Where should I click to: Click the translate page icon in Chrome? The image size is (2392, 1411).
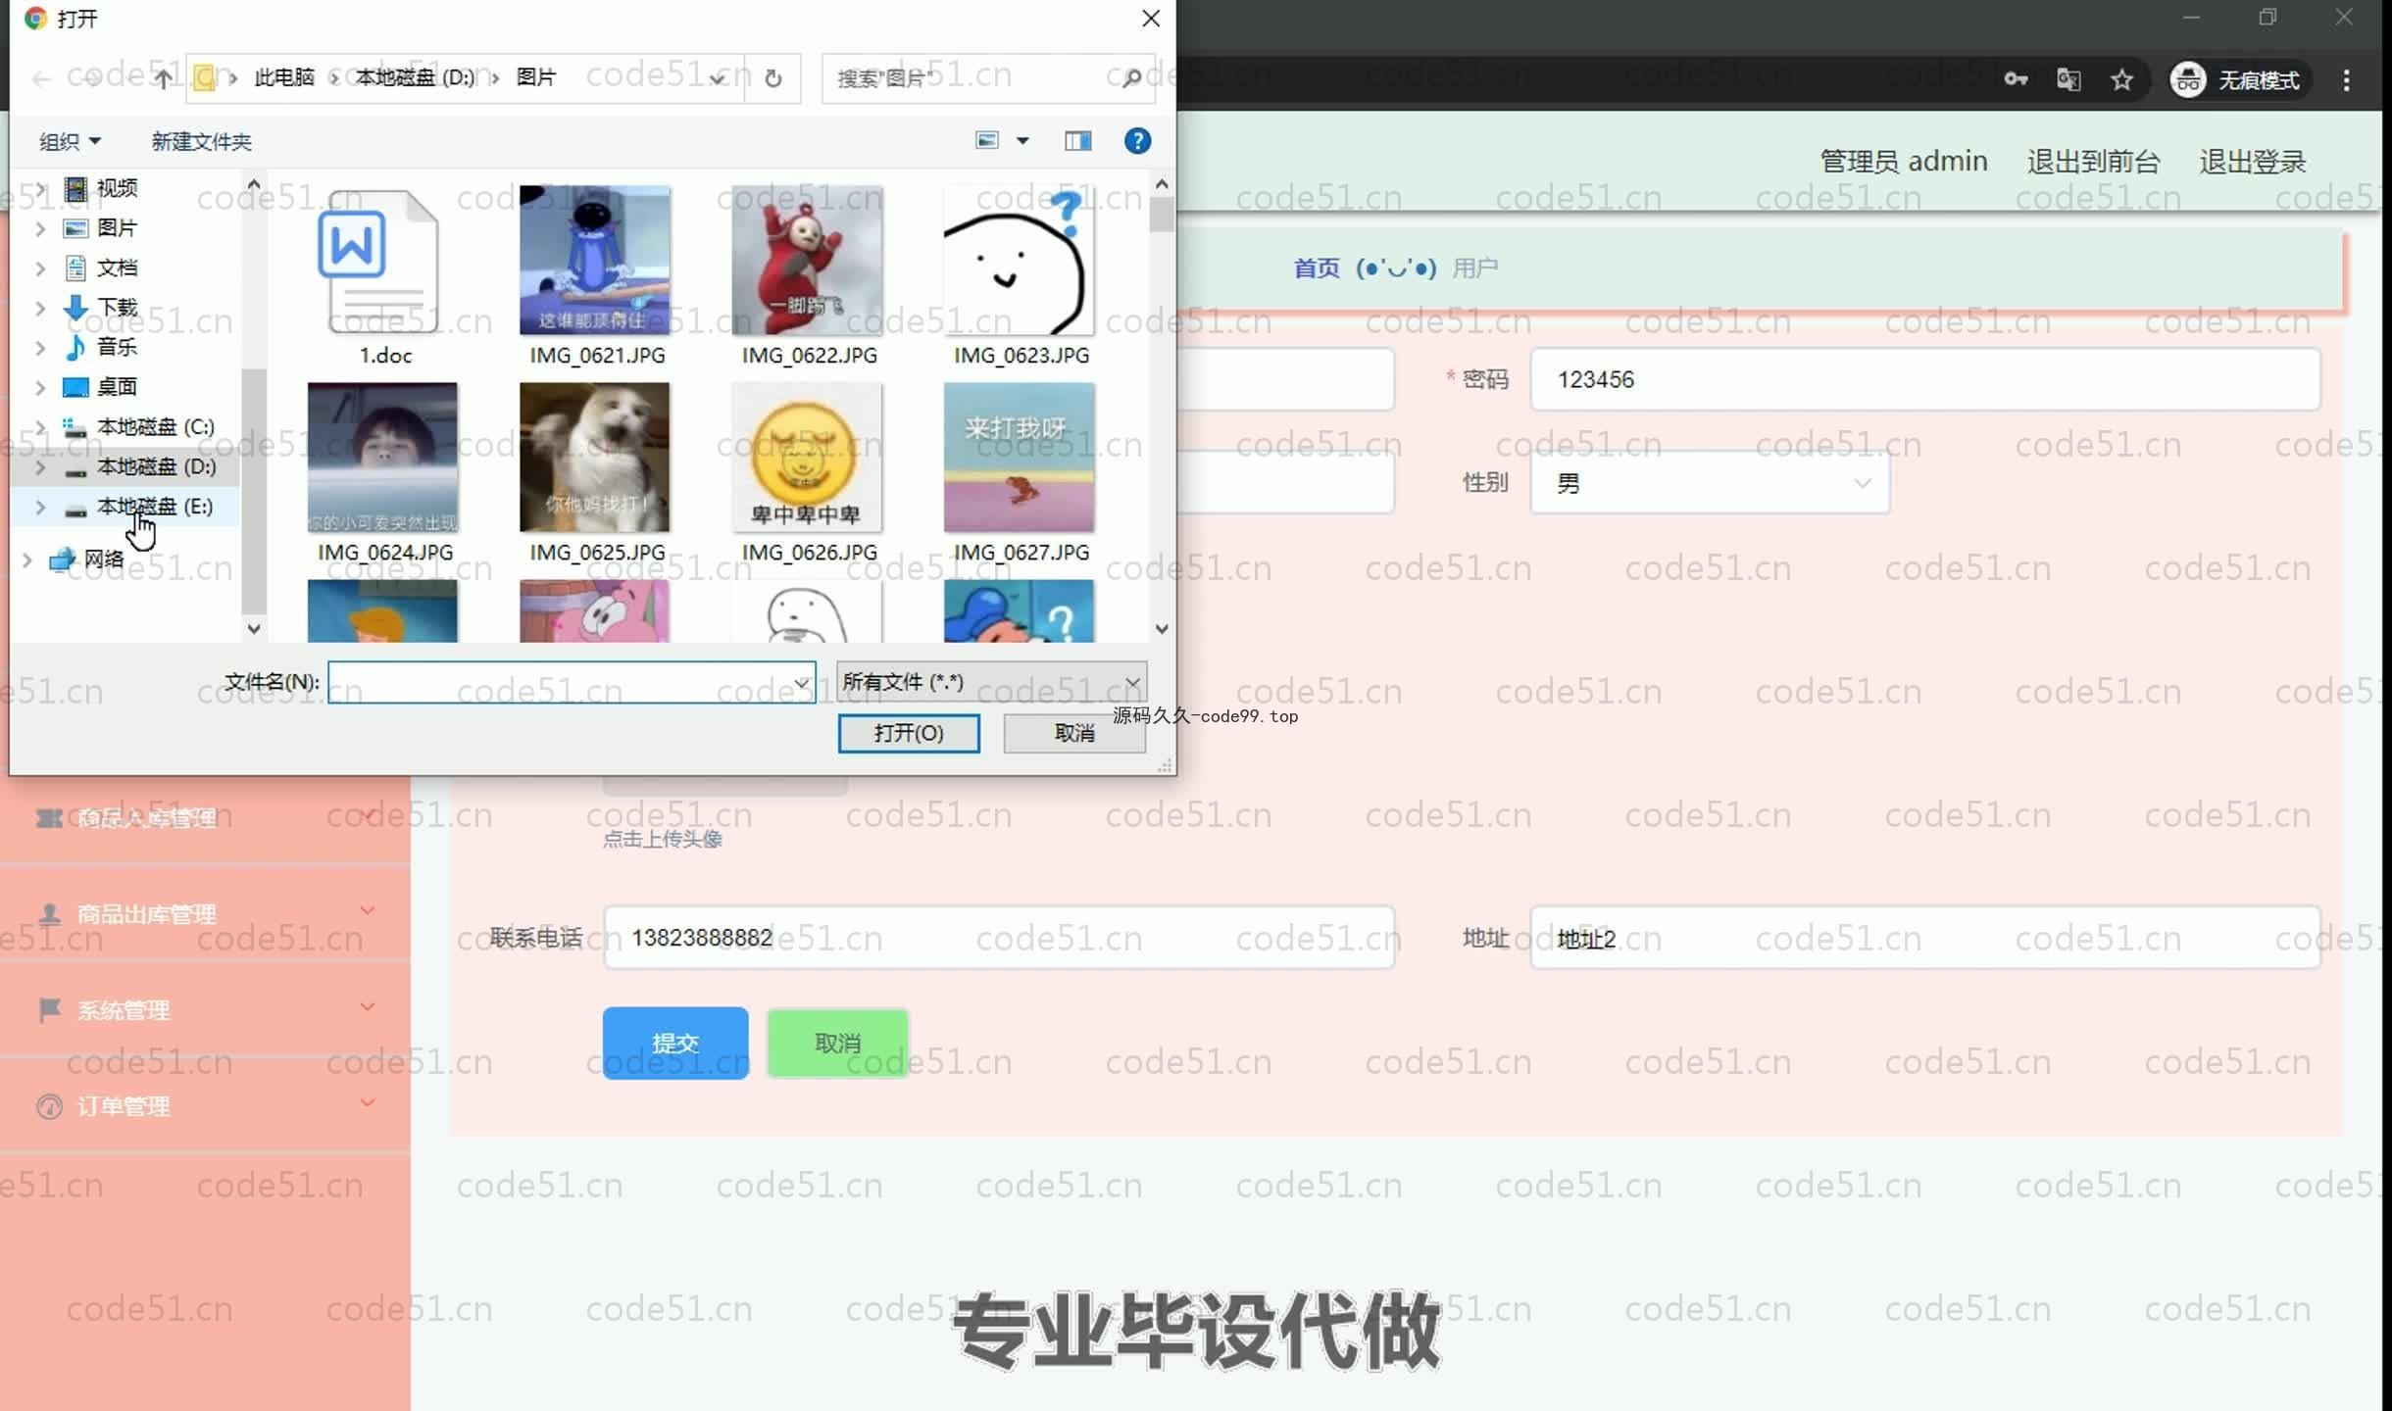coord(2068,79)
